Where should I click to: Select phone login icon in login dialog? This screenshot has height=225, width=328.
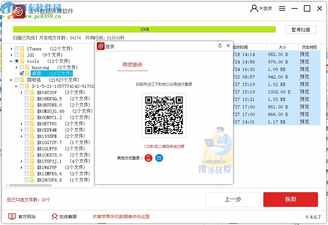coord(148,158)
